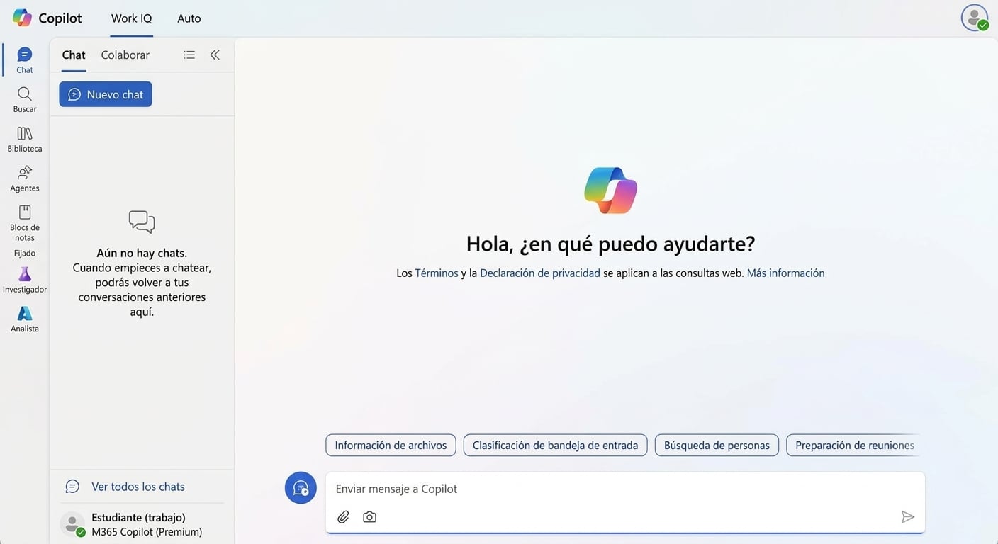Click the large Copilot logo in center
This screenshot has height=544, width=998.
point(610,190)
